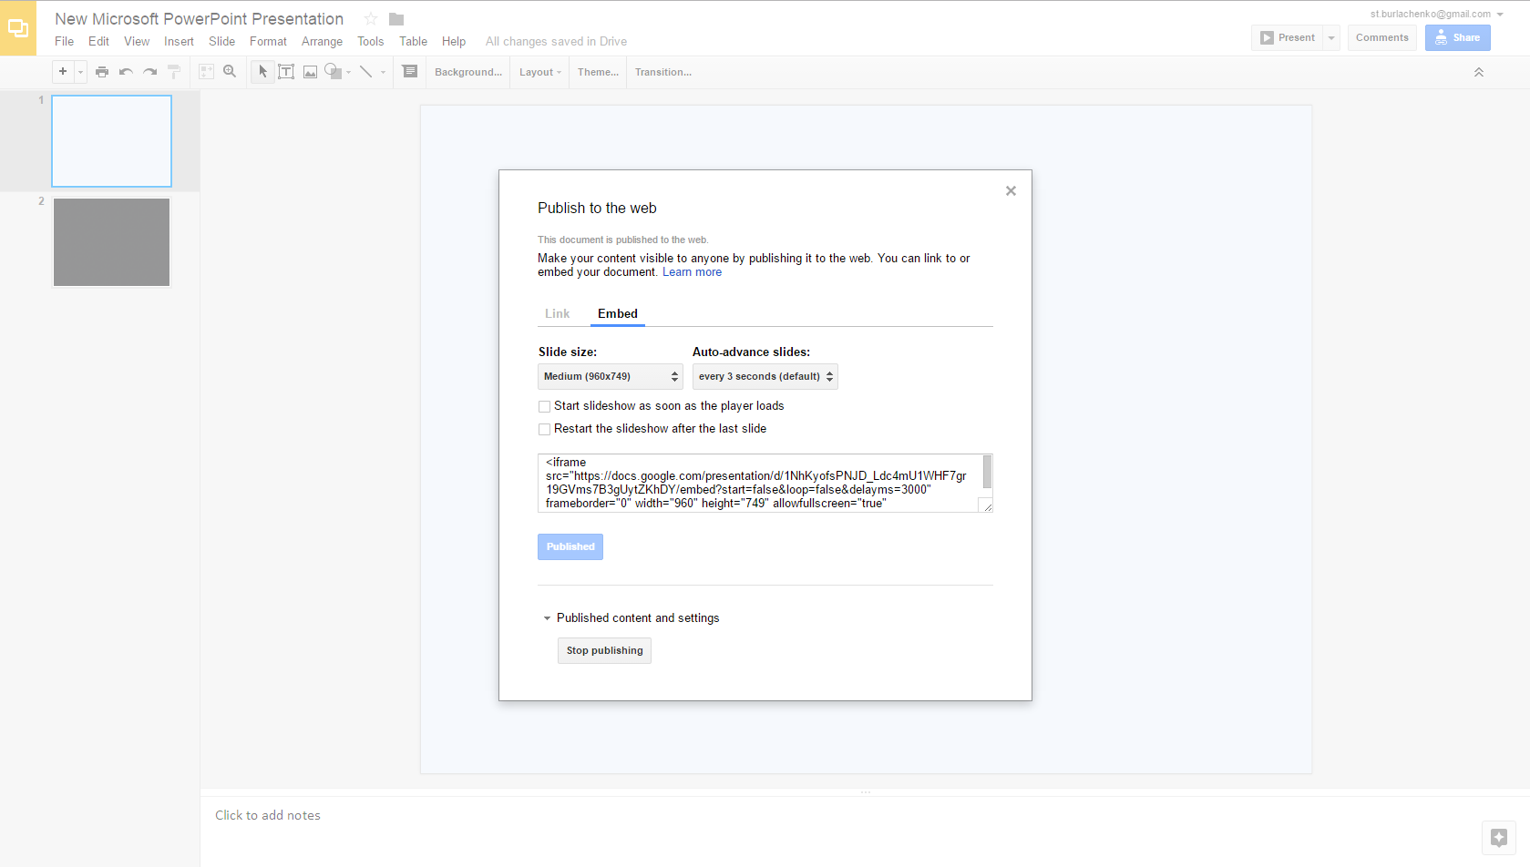Click inside the iframe embed code box

tap(760, 483)
